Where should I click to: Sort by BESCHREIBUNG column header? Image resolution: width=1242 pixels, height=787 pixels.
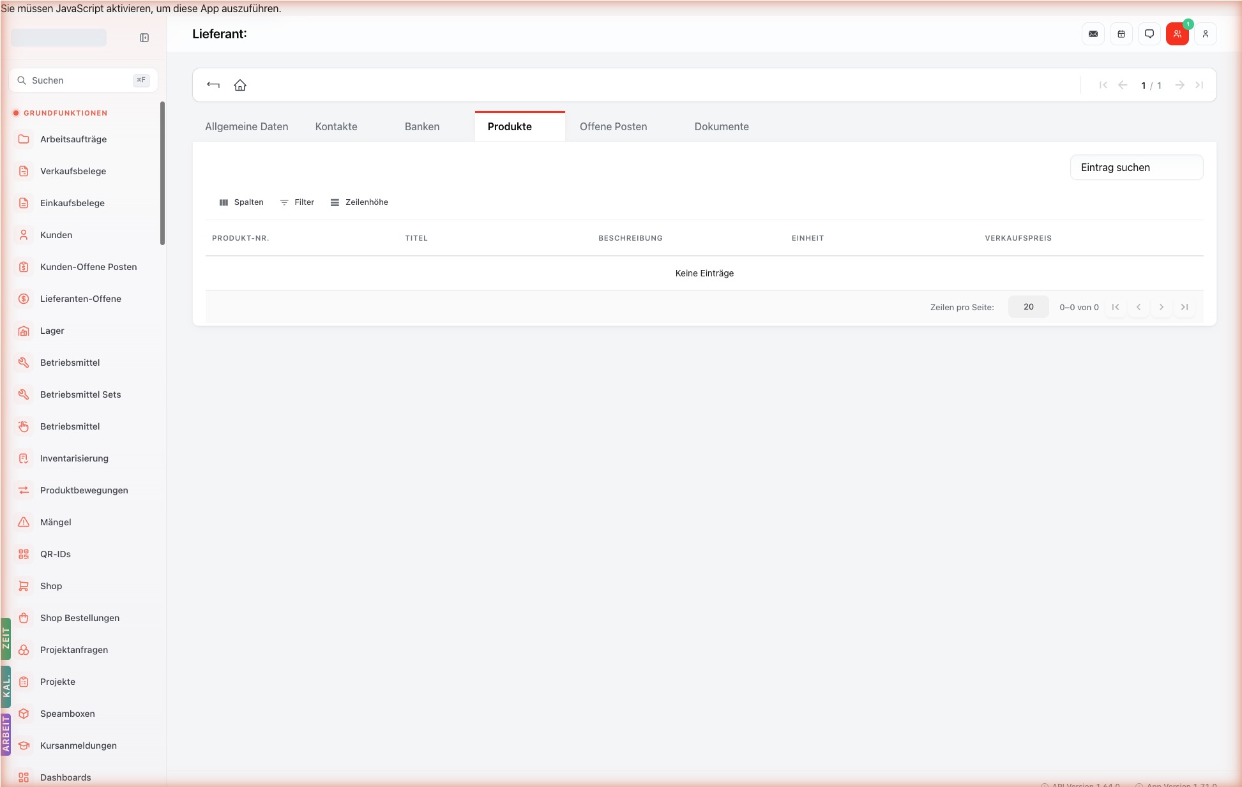(630, 238)
